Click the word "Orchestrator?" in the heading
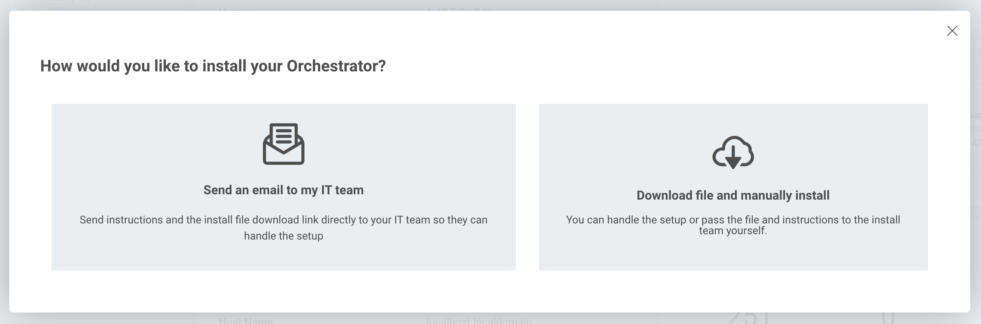This screenshot has width=981, height=324. coord(336,66)
